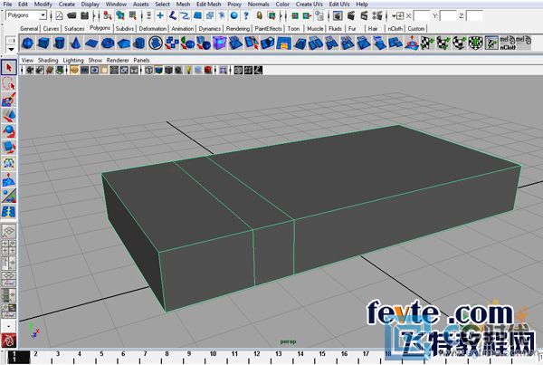The height and width of the screenshot is (365, 543).
Task: Click the Combine meshes shelf icon
Action: pos(172,43)
